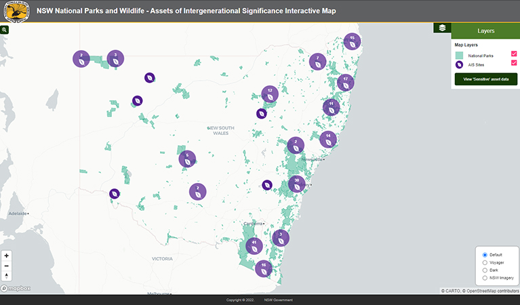Click the map search magnifier icon

(x=4, y=30)
